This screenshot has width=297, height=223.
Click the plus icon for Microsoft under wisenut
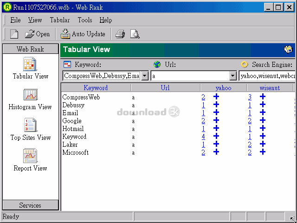pos(263,152)
